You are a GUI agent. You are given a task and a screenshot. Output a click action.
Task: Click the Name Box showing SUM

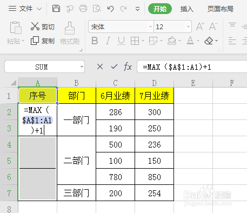(42, 67)
